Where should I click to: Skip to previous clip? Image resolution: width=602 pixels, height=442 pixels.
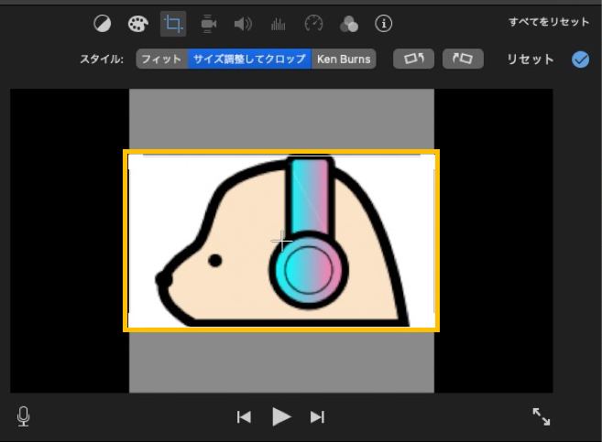[x=244, y=417]
